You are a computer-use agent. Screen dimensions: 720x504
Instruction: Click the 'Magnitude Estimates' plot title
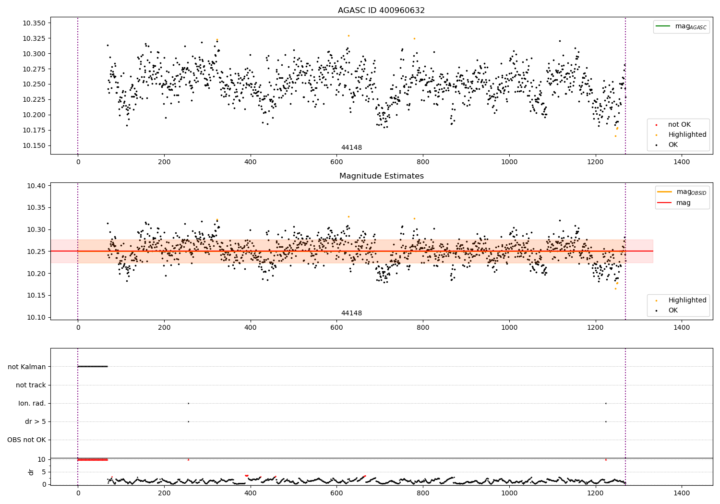click(x=381, y=176)
